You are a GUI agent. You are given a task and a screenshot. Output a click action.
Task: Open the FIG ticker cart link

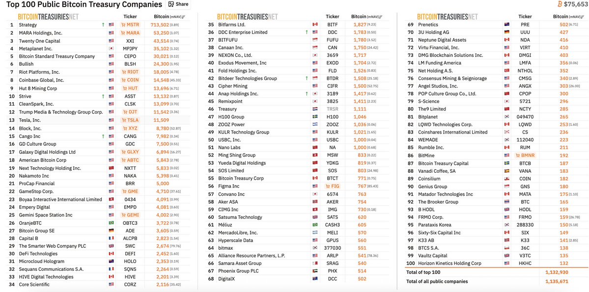click(333, 186)
